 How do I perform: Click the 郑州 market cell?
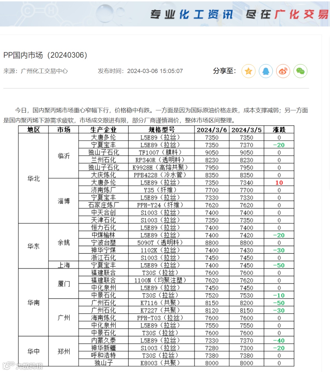64,352
